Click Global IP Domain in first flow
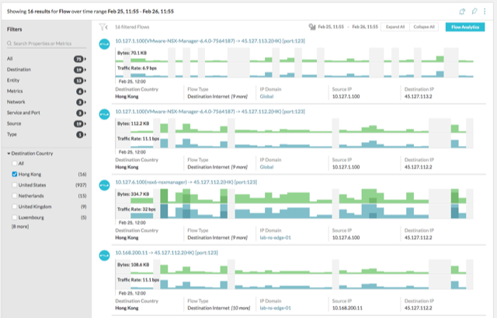This screenshot has height=318, width=497. [x=266, y=96]
